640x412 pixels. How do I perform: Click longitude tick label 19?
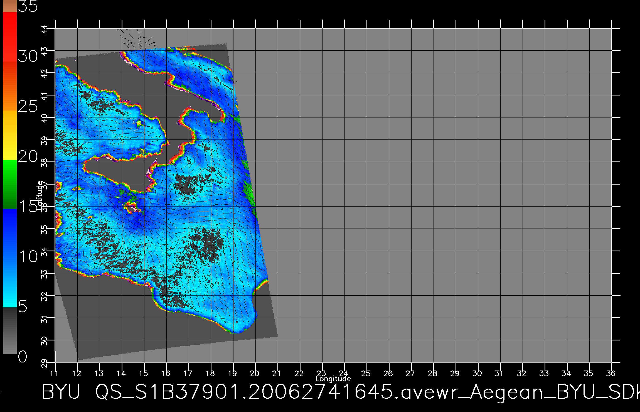pyautogui.click(x=232, y=374)
